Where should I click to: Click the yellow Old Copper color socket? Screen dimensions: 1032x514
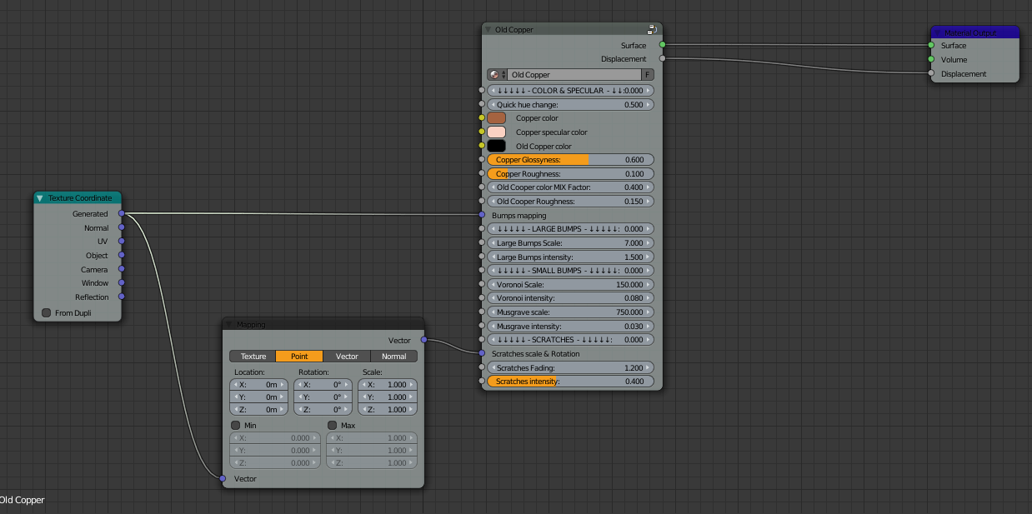point(482,147)
